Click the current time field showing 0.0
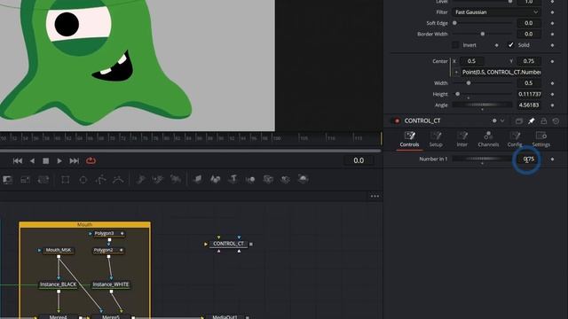 pos(359,160)
